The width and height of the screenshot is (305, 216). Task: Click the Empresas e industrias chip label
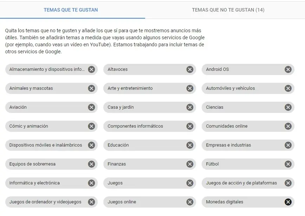coord(228,145)
